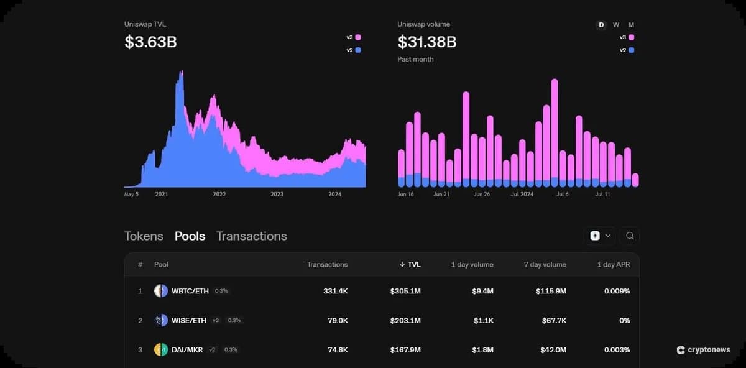The width and height of the screenshot is (746, 368).
Task: Click the DAI/MKR token pair icon
Action: pyautogui.click(x=160, y=349)
